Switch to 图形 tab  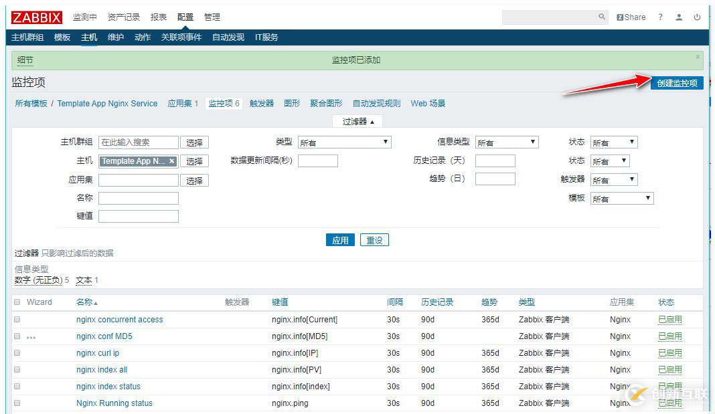pos(292,104)
